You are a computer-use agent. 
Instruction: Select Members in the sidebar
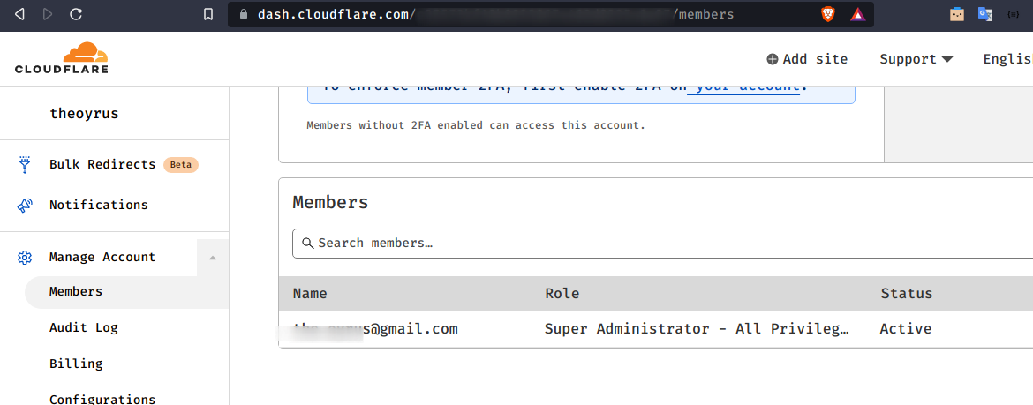[x=76, y=291]
